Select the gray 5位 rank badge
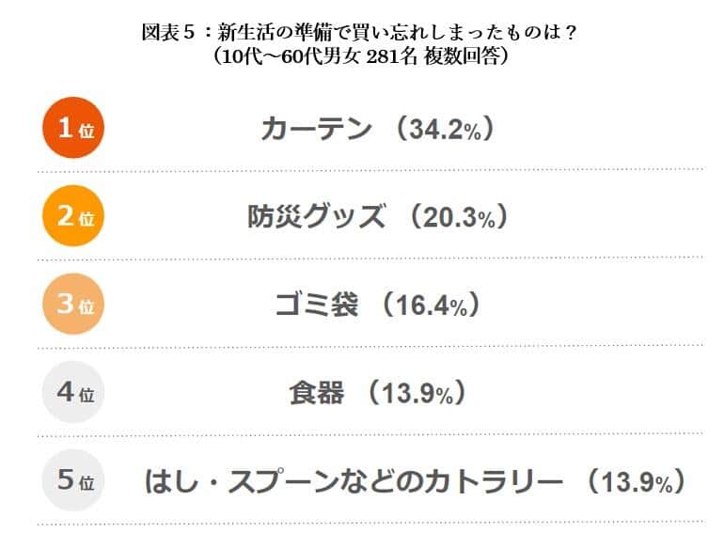Screen dimensions: 724x548 click(x=73, y=480)
